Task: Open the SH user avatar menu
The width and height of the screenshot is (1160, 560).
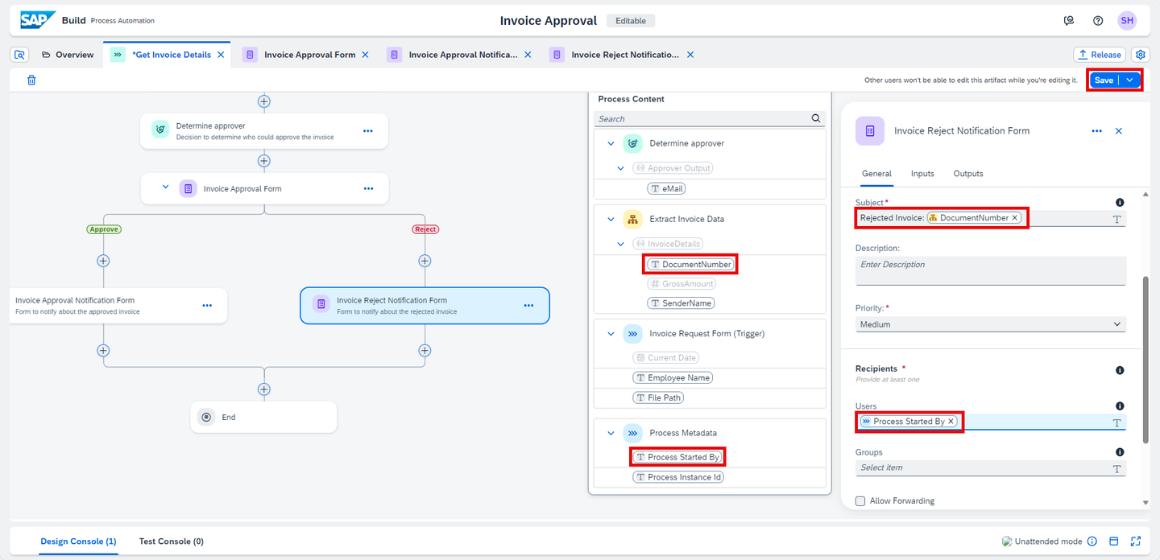Action: coord(1127,21)
